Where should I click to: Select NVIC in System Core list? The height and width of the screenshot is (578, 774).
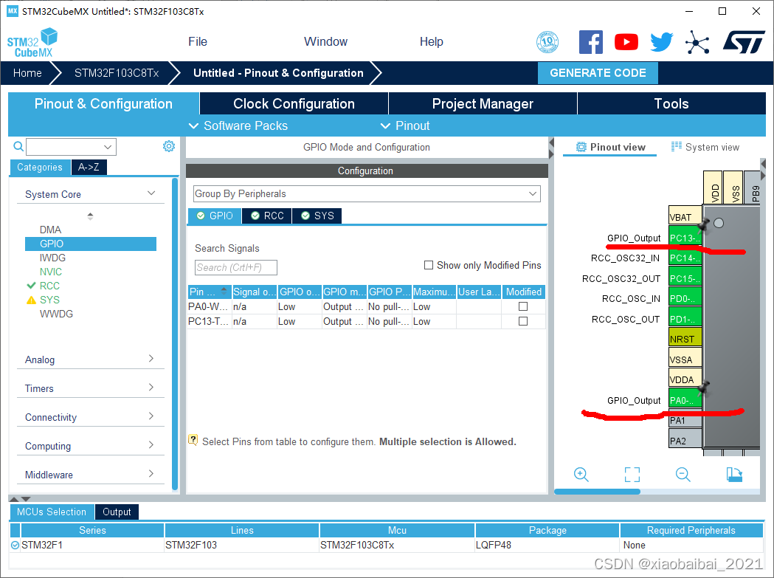coord(50,272)
